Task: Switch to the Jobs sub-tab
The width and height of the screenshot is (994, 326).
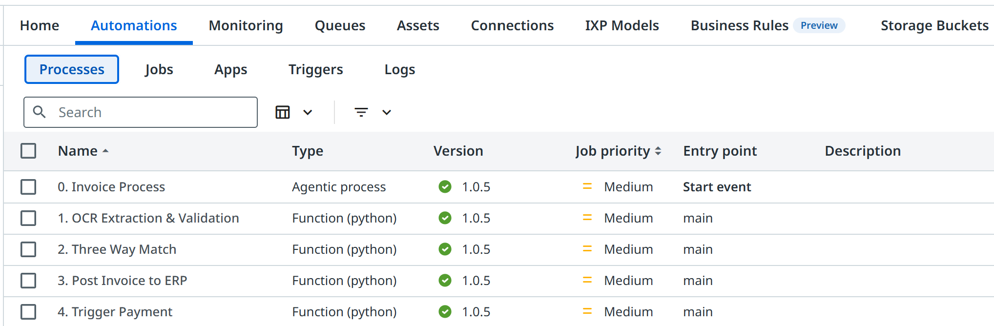Action: (x=159, y=69)
